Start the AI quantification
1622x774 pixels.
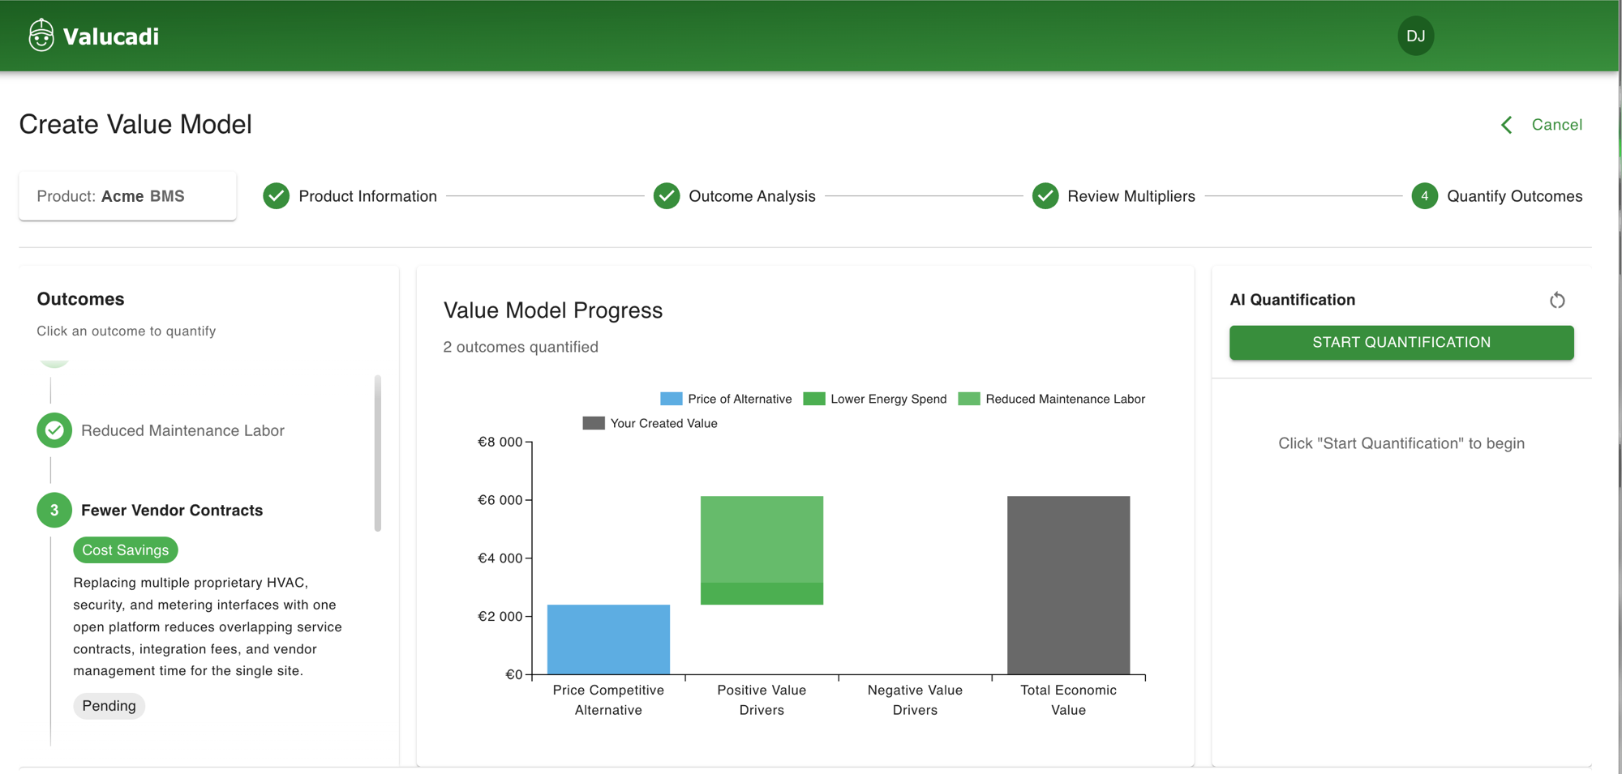coord(1401,343)
